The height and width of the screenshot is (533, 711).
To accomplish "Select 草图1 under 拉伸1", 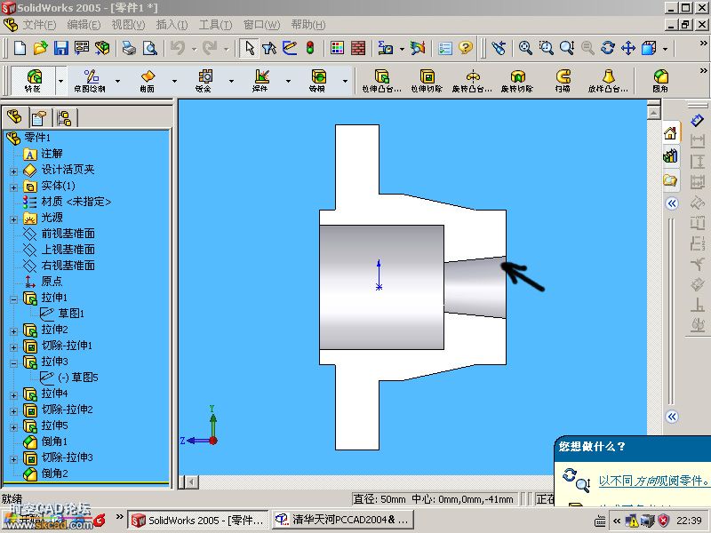I will point(71,314).
